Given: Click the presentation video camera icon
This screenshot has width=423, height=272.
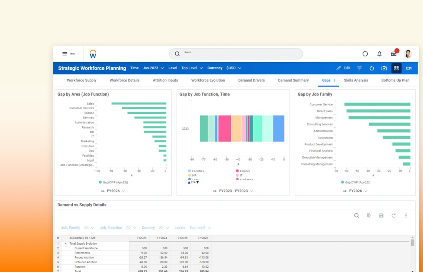Looking at the screenshot, I should tap(408, 68).
